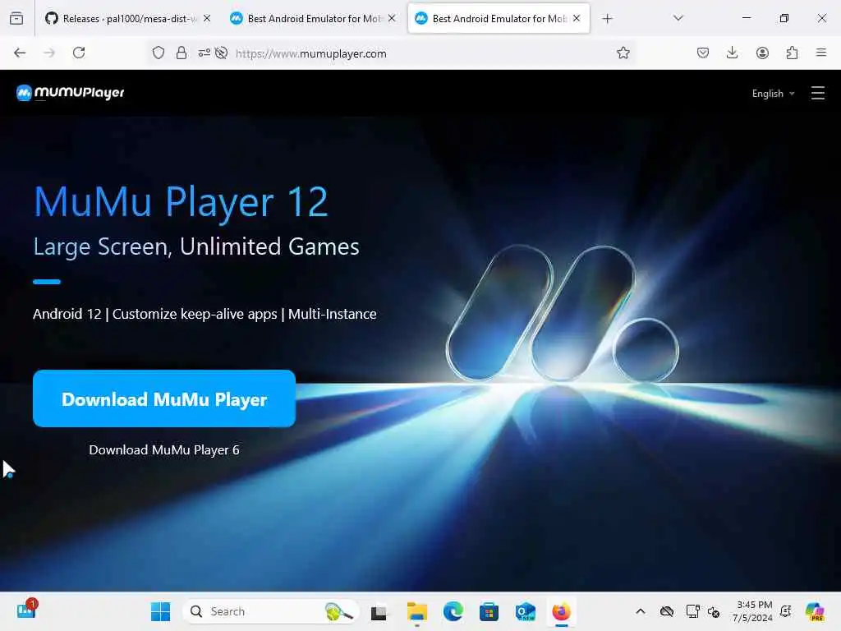Expand the list all tabs chevron
The image size is (841, 631).
(678, 18)
